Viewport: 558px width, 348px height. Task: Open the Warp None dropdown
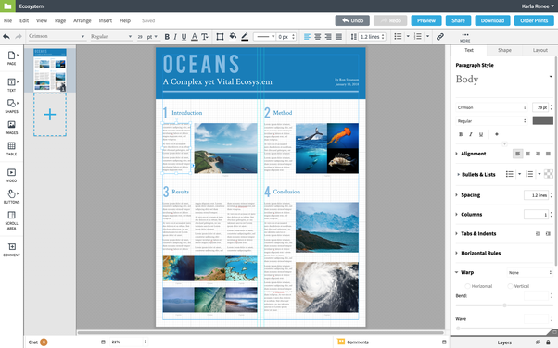529,273
